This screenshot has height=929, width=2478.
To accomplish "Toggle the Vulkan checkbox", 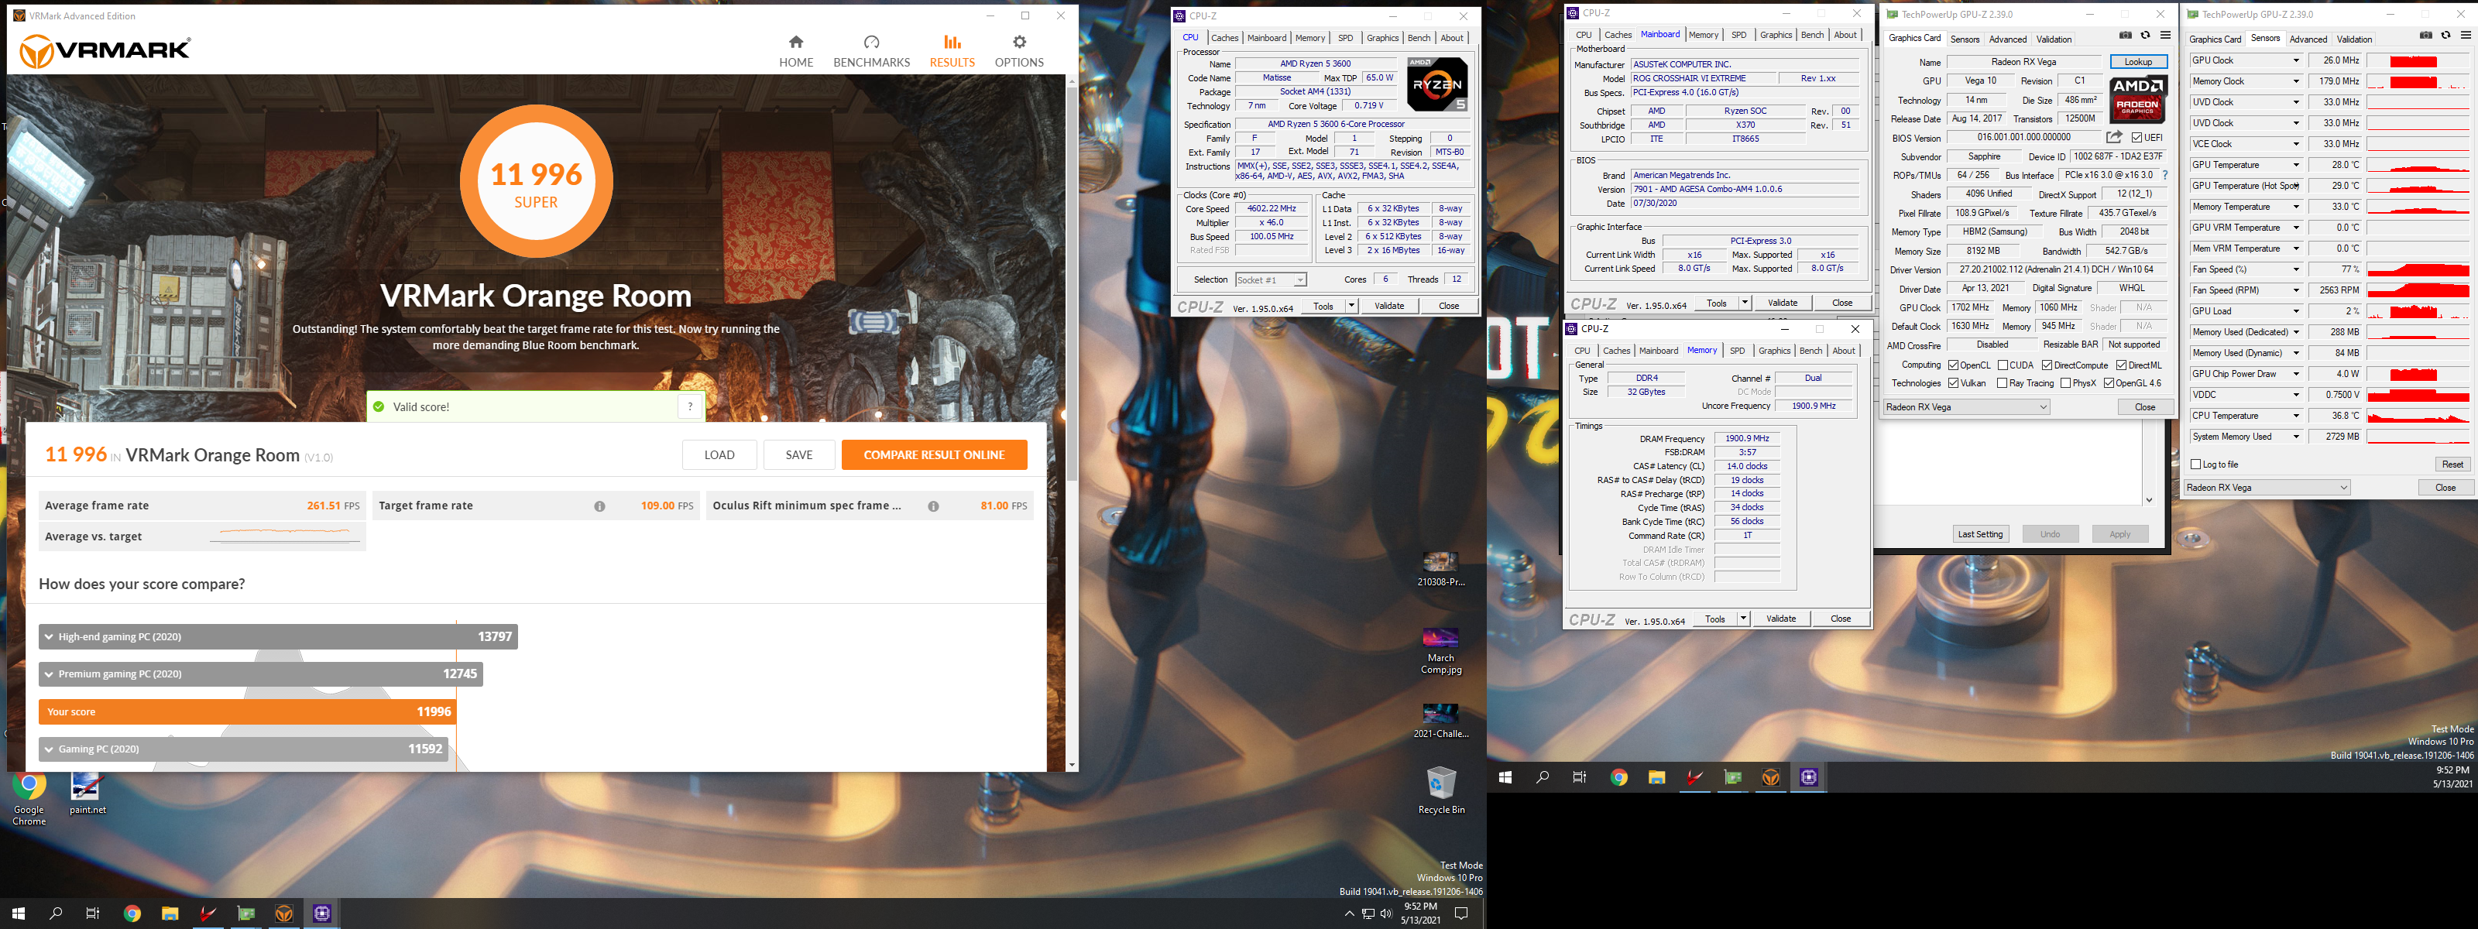I will (1954, 382).
